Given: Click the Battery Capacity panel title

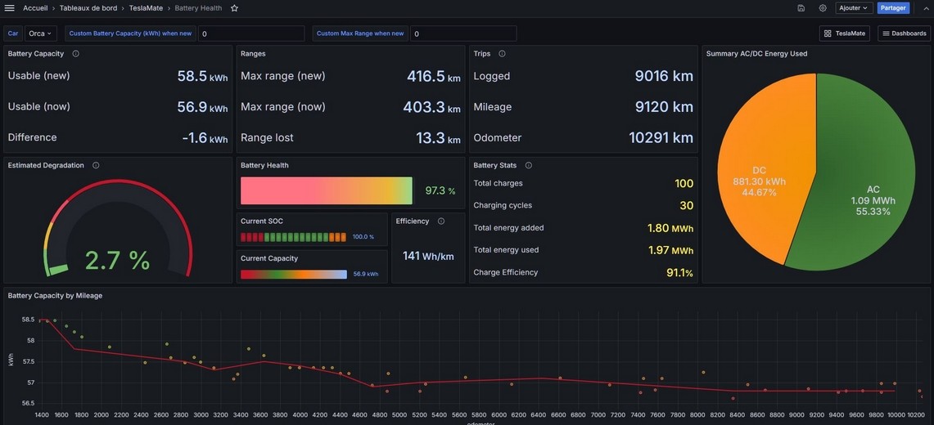Looking at the screenshot, I should 36,53.
